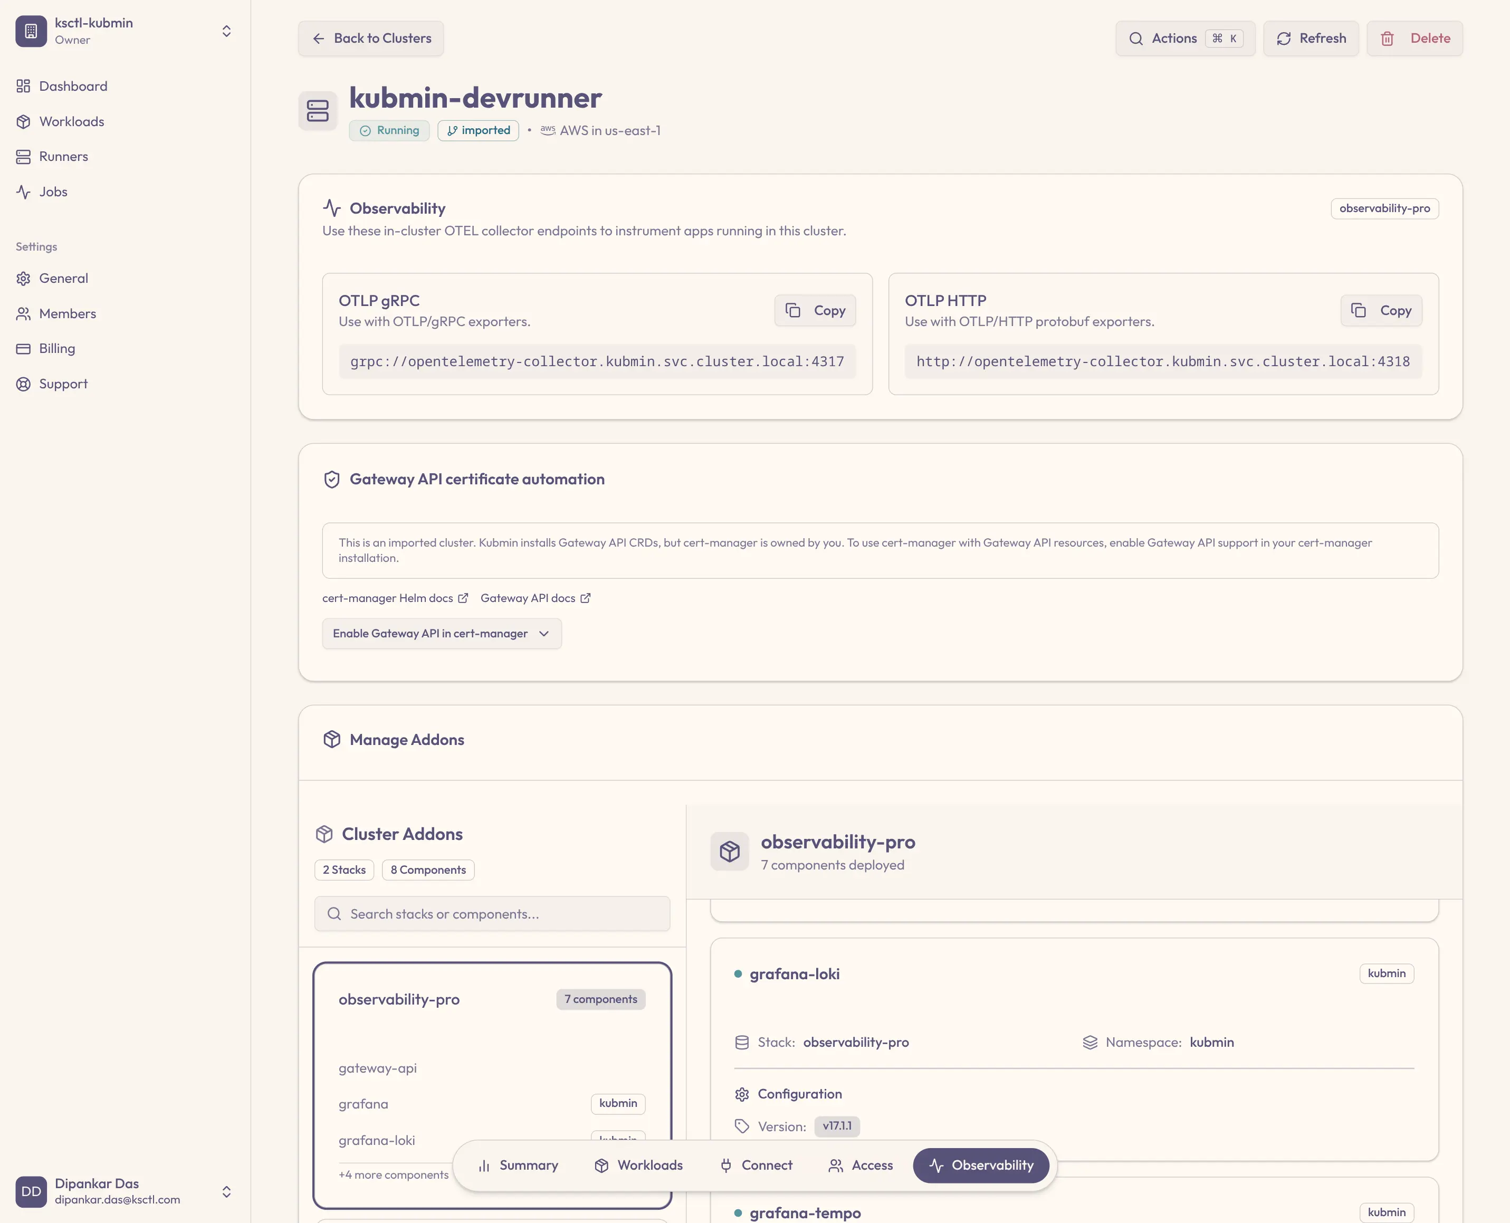Image resolution: width=1510 pixels, height=1223 pixels.
Task: Expand the organization switcher chevron
Action: [226, 31]
